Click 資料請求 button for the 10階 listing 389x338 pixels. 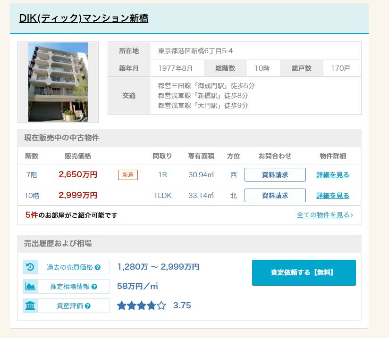(275, 196)
